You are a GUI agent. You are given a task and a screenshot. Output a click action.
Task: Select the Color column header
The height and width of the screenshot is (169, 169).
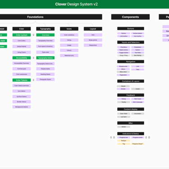click(22, 29)
